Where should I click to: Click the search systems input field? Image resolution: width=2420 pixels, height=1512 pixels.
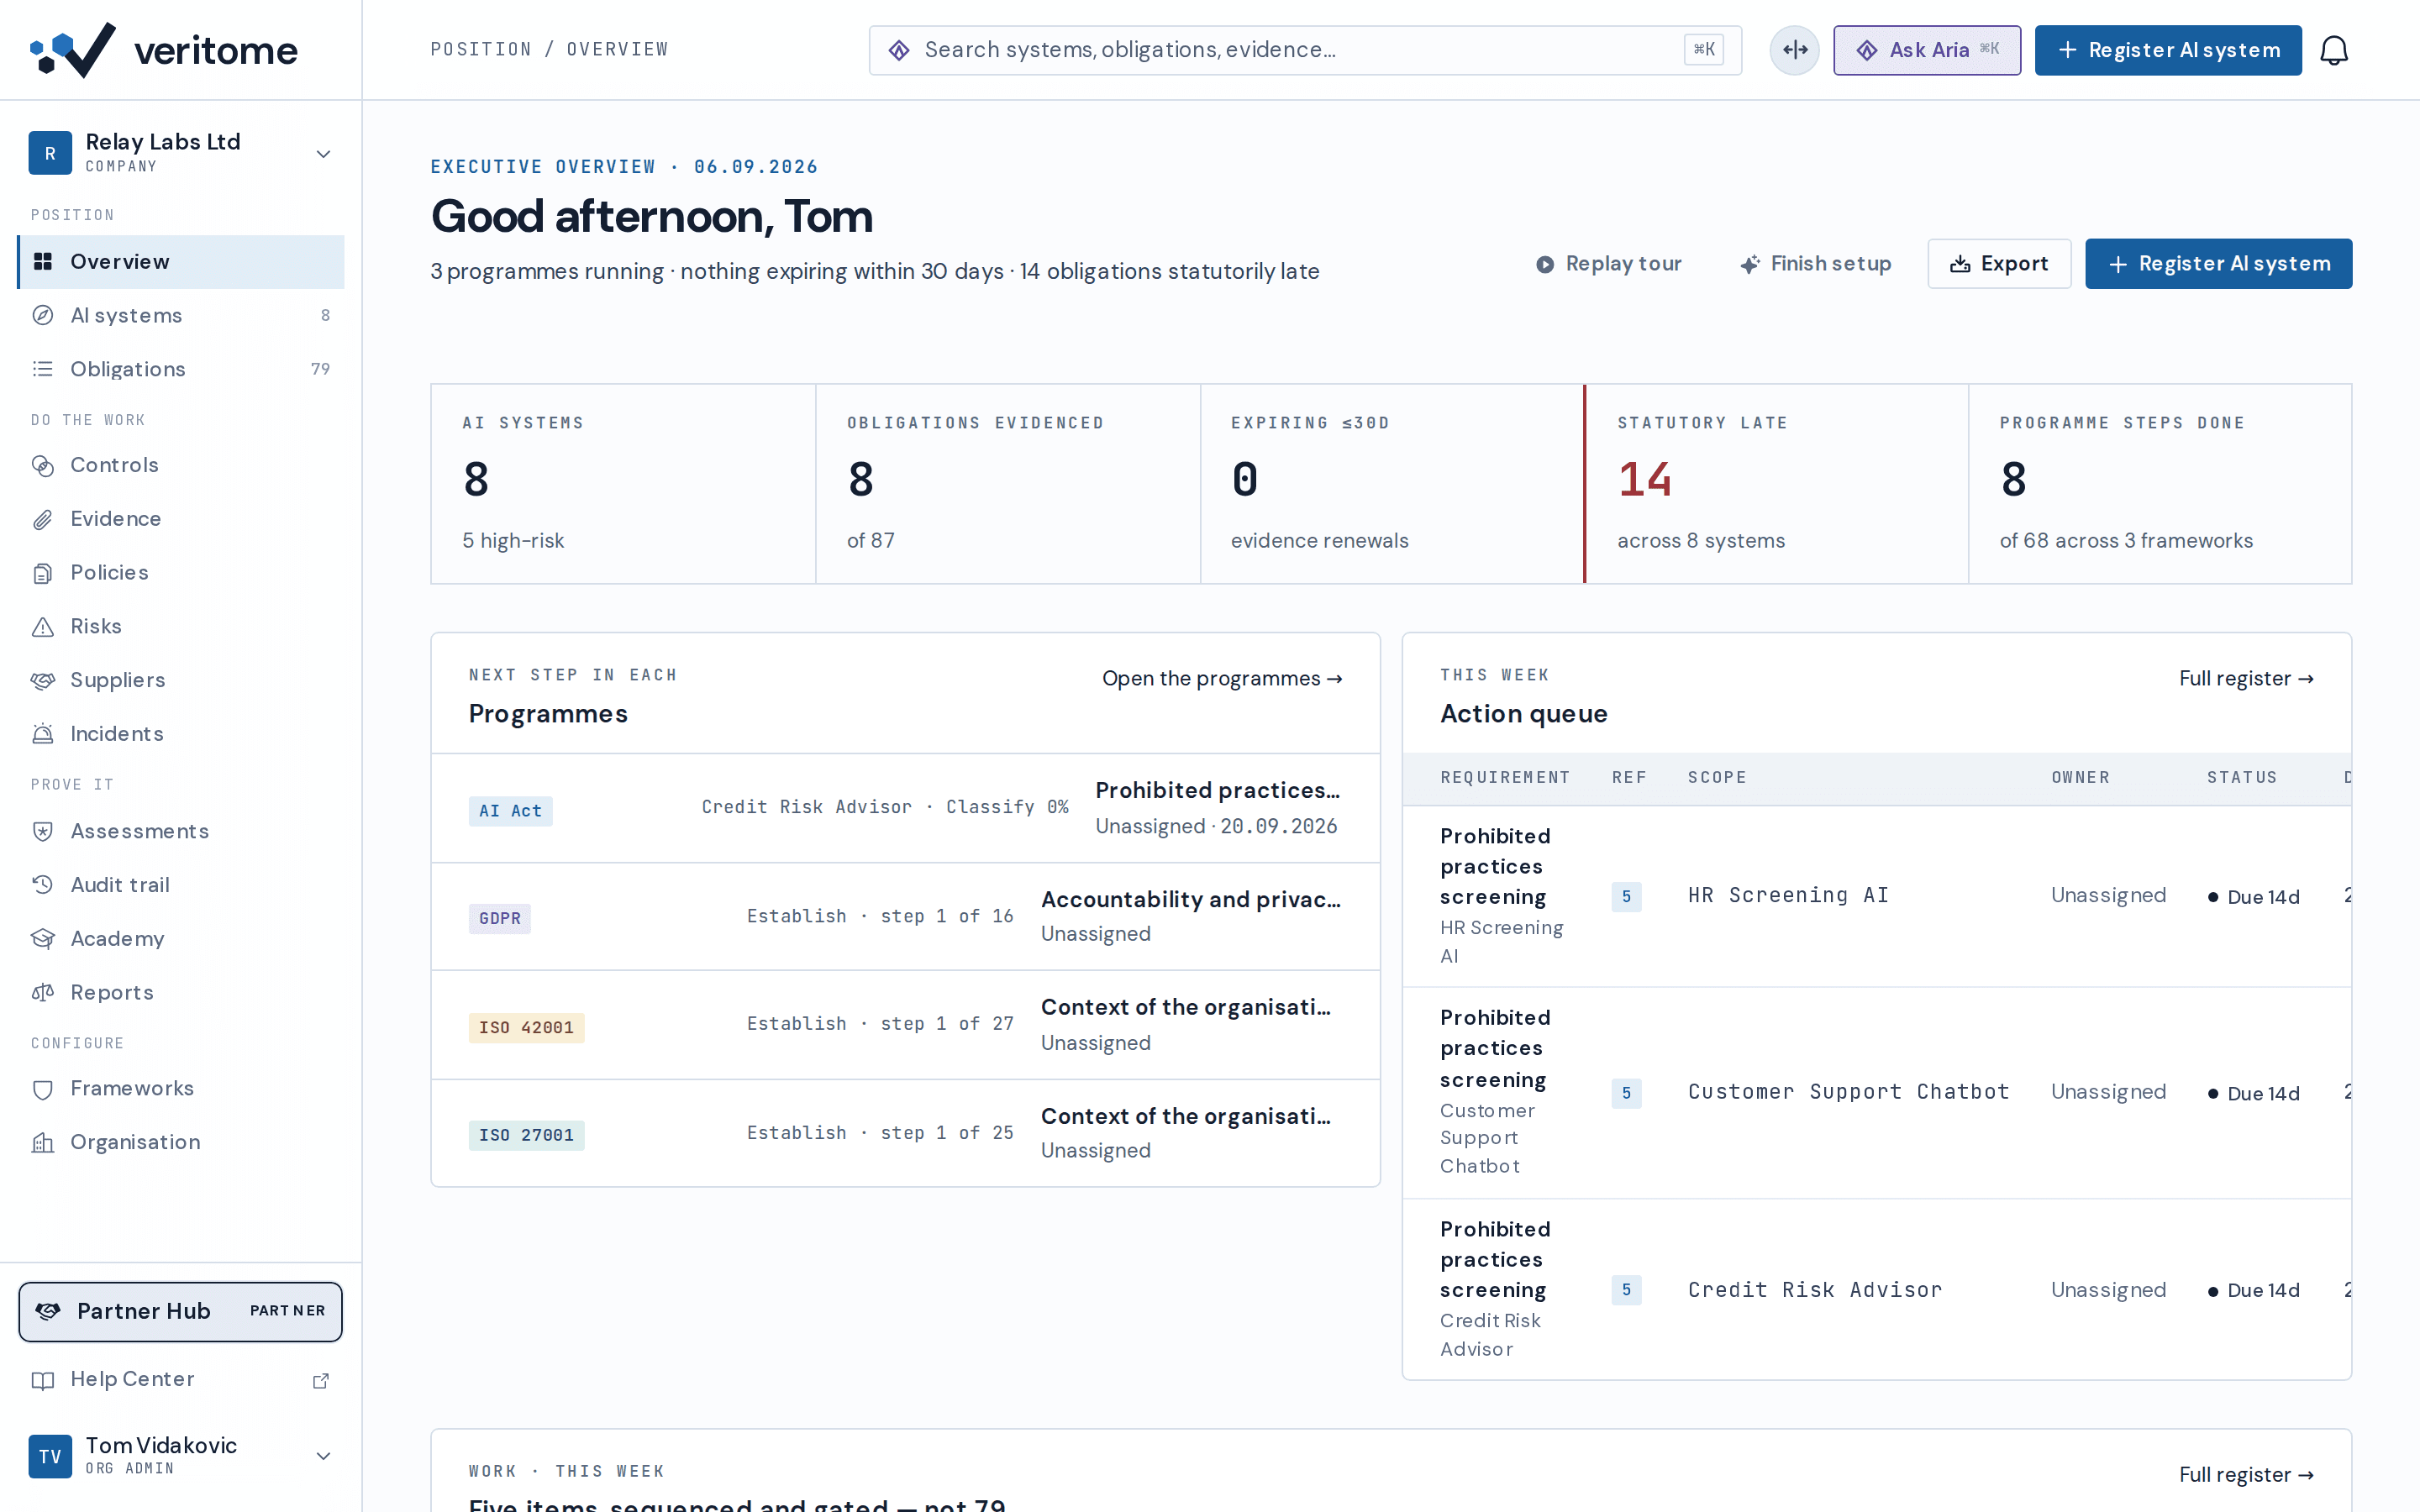pos(1305,50)
